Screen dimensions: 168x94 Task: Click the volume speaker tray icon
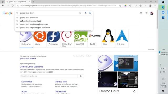(164, 72)
